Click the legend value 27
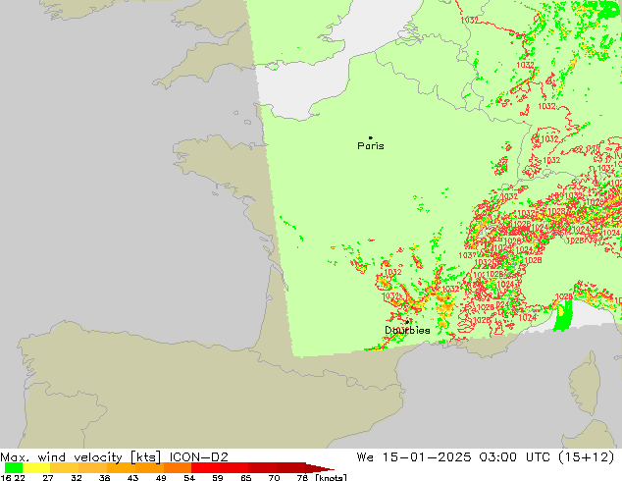Screen dimensions: 622x481 (x=48, y=478)
